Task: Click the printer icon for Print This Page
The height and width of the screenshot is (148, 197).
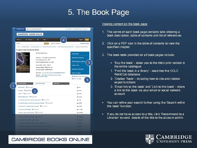Action: 72,79
